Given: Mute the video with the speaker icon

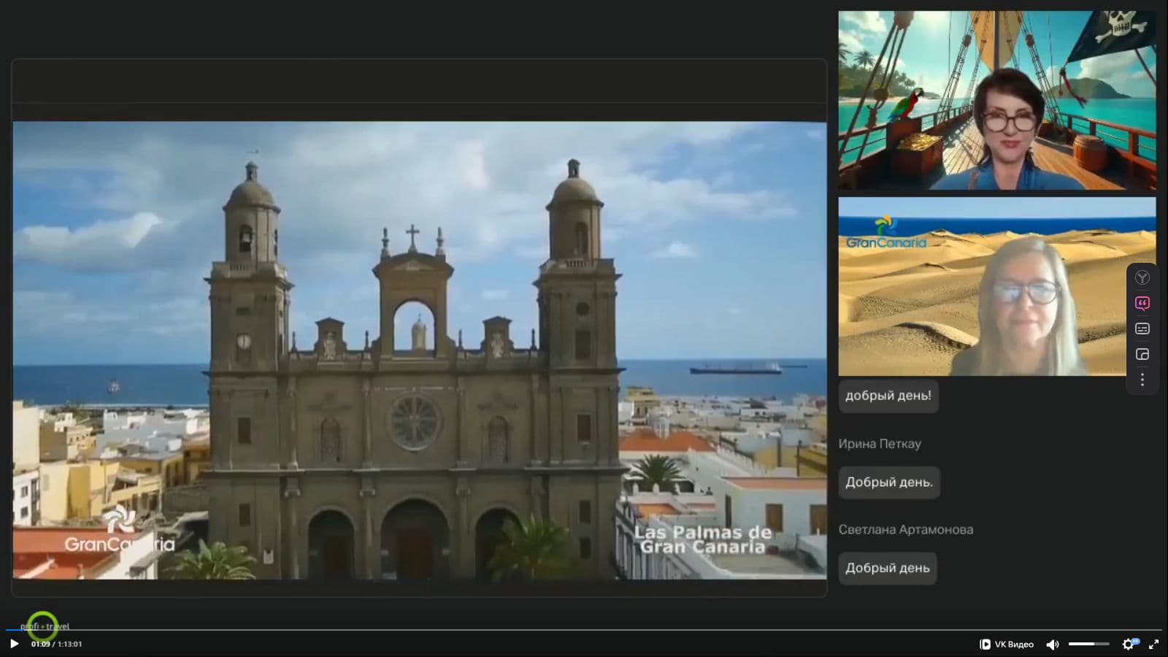Looking at the screenshot, I should (1052, 644).
